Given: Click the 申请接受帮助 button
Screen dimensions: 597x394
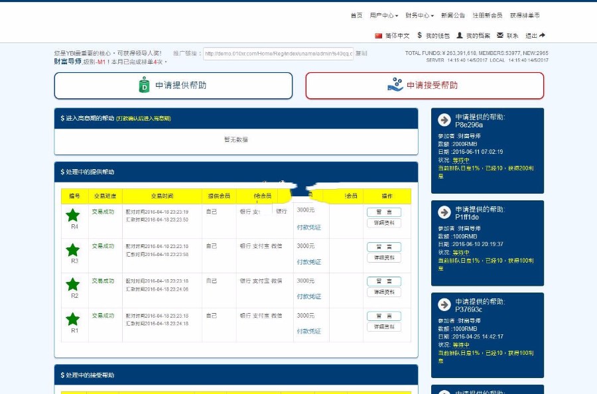Looking at the screenshot, I should (425, 86).
